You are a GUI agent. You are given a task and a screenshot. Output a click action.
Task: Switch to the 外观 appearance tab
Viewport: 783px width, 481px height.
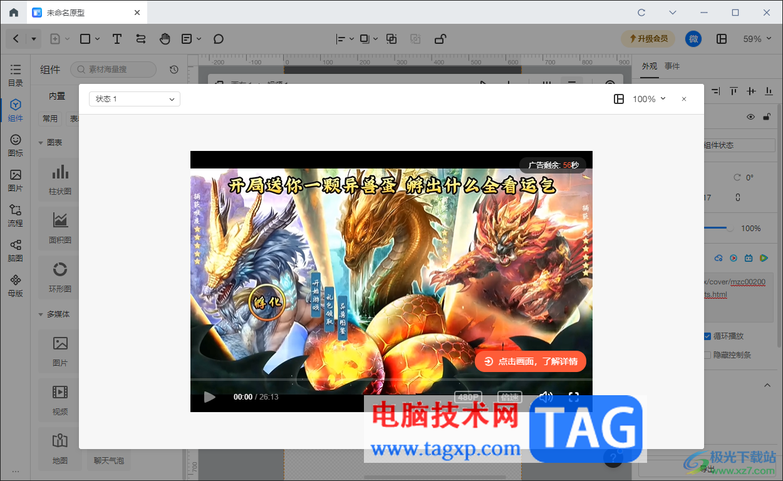click(x=650, y=66)
